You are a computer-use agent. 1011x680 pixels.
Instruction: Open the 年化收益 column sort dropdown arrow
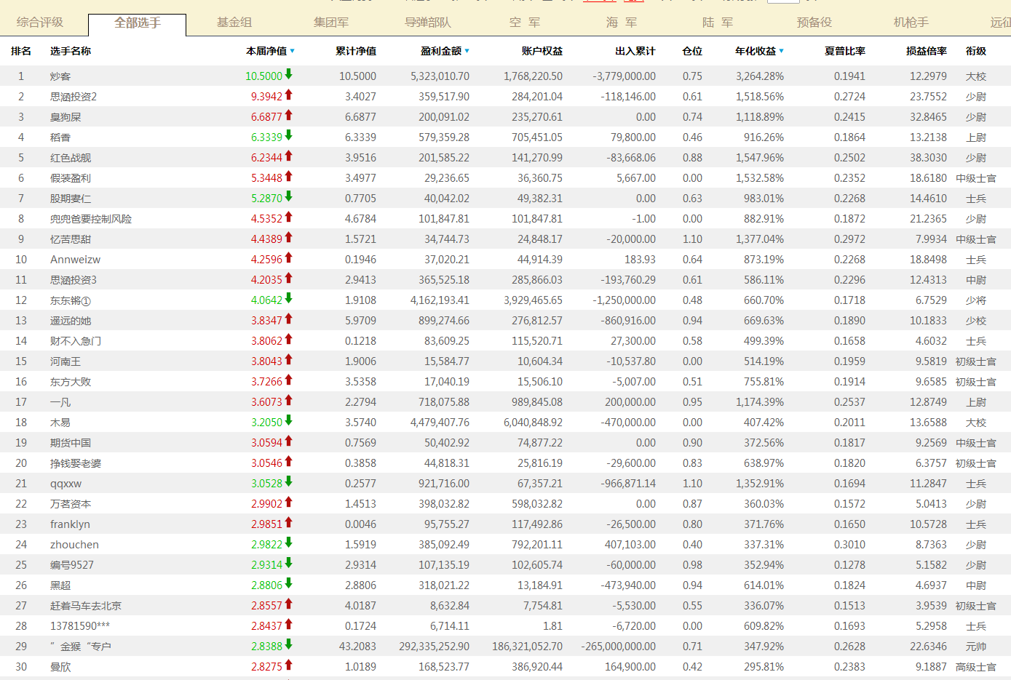tap(782, 51)
